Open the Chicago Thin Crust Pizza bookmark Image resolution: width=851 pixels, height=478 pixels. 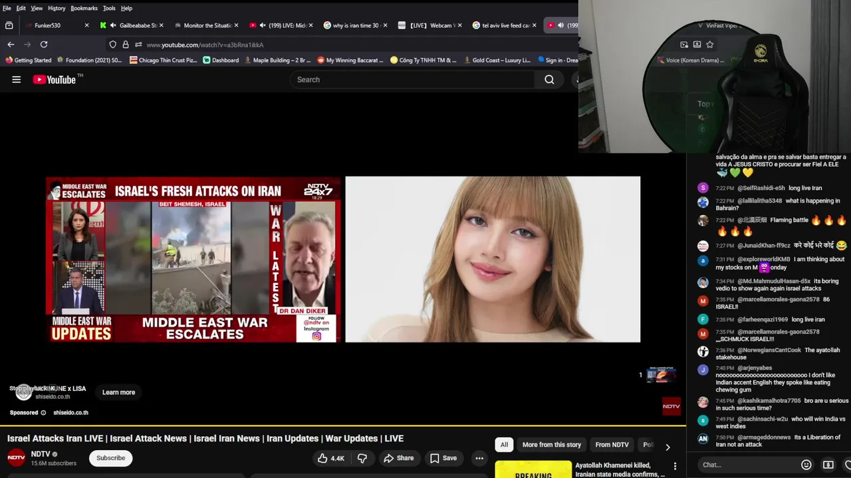click(164, 60)
